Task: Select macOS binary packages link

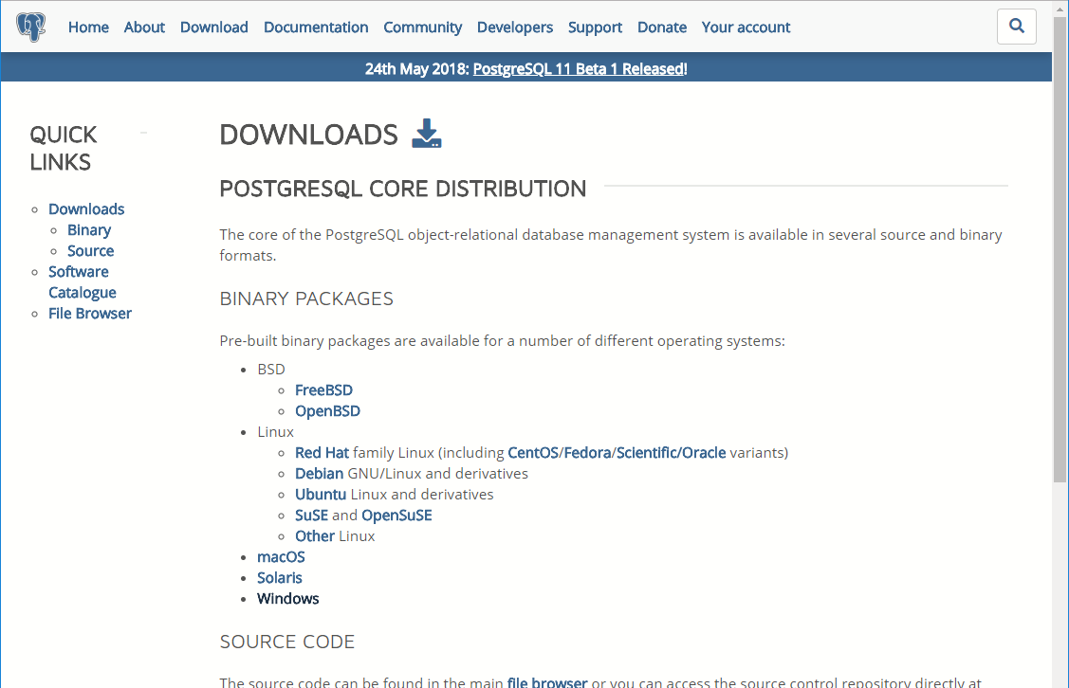Action: tap(281, 557)
